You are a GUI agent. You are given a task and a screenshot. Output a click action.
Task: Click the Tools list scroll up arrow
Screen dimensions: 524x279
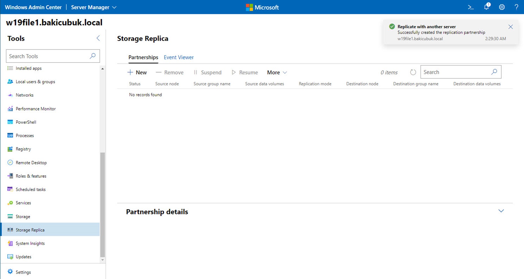pyautogui.click(x=102, y=69)
